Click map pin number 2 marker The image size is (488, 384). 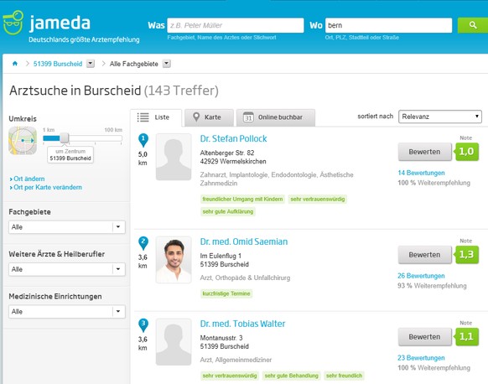click(x=143, y=243)
